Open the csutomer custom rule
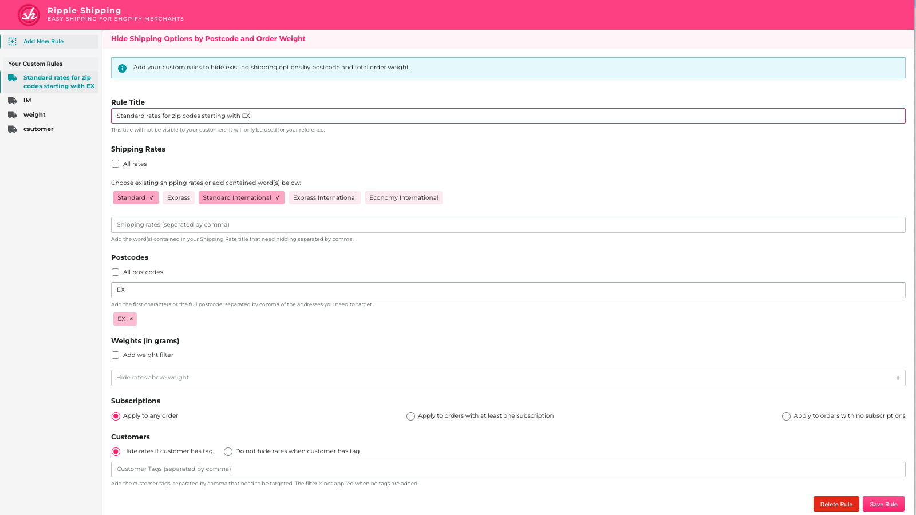Screen dimensions: 916x515 (x=38, y=129)
